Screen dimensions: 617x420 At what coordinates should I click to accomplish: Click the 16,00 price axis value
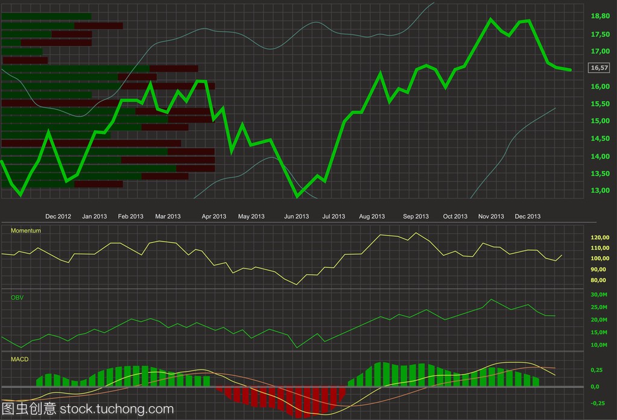click(x=600, y=87)
